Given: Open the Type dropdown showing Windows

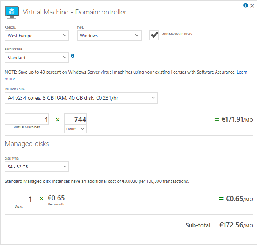Looking at the screenshot, I should pos(109,36).
